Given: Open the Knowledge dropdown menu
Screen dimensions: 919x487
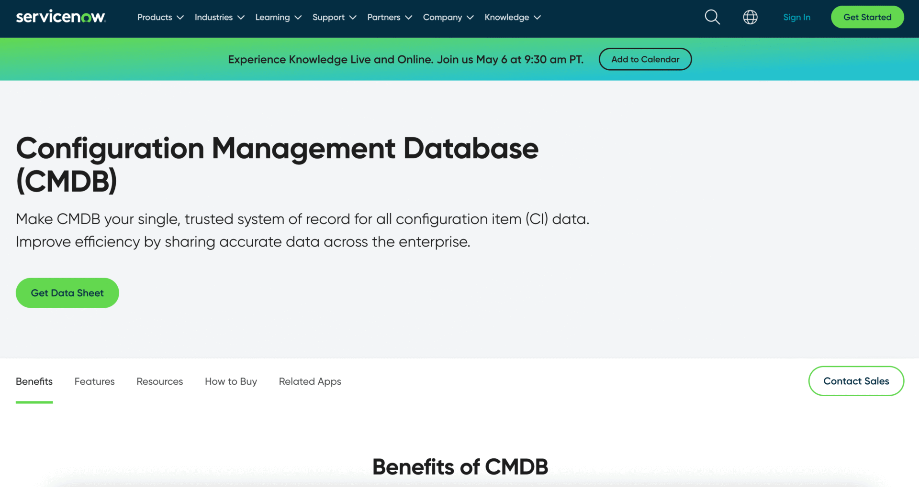Looking at the screenshot, I should click(512, 17).
